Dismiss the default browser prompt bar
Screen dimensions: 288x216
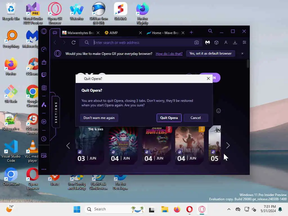pyautogui.click(x=242, y=53)
